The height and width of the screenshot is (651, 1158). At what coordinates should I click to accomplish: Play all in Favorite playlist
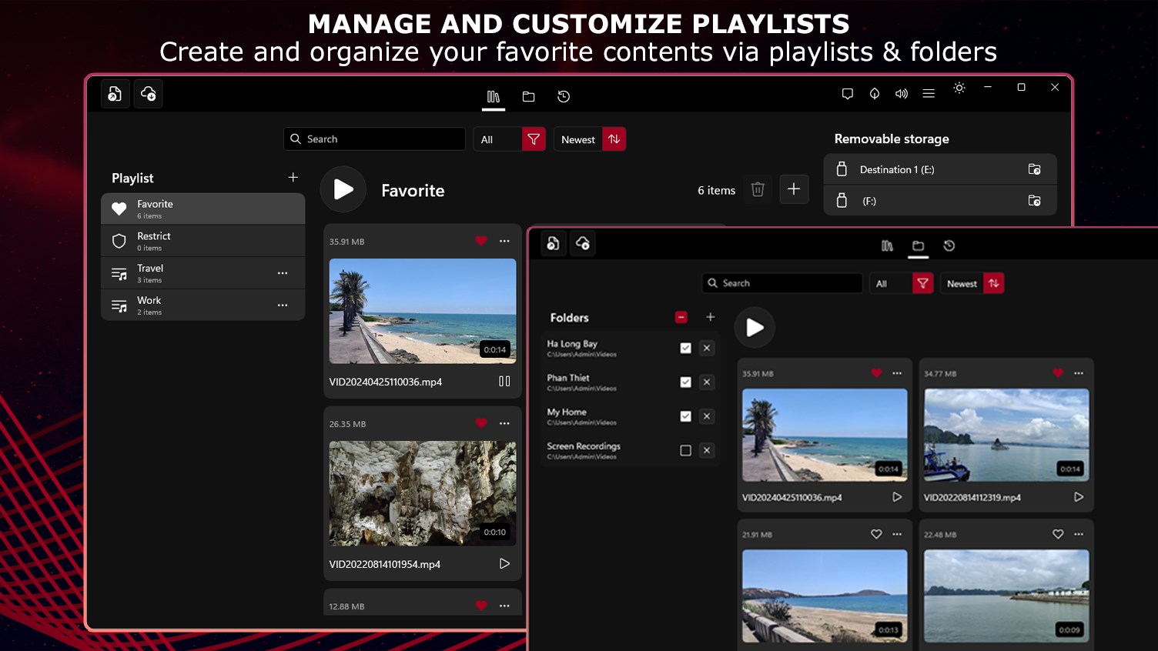point(343,189)
